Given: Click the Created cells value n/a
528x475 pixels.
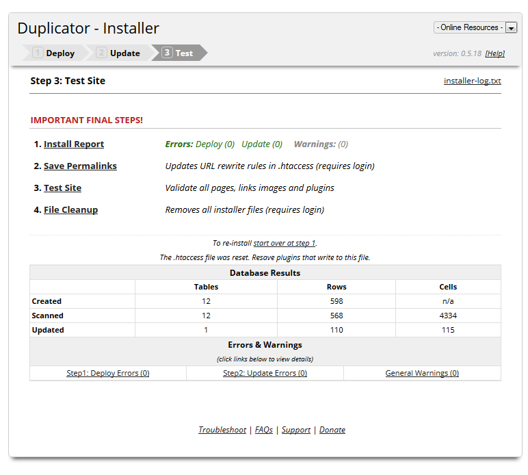Looking at the screenshot, I should point(448,301).
